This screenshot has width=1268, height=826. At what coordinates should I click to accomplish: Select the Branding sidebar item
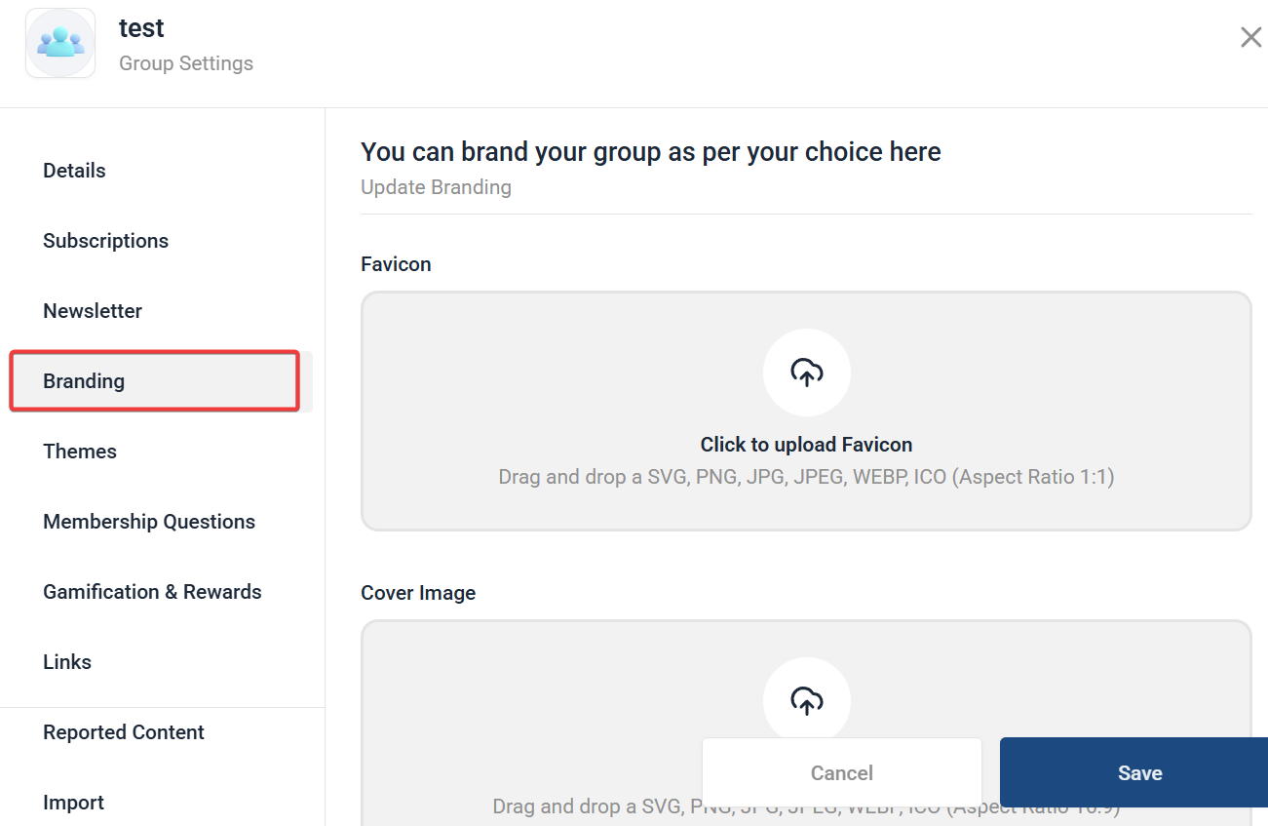point(84,381)
